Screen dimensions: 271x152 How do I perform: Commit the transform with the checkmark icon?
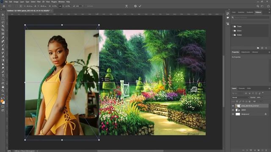point(140,6)
